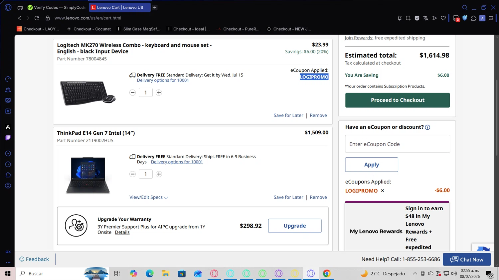Open Logitech delivery options for 10001
The height and width of the screenshot is (280, 499).
163,80
